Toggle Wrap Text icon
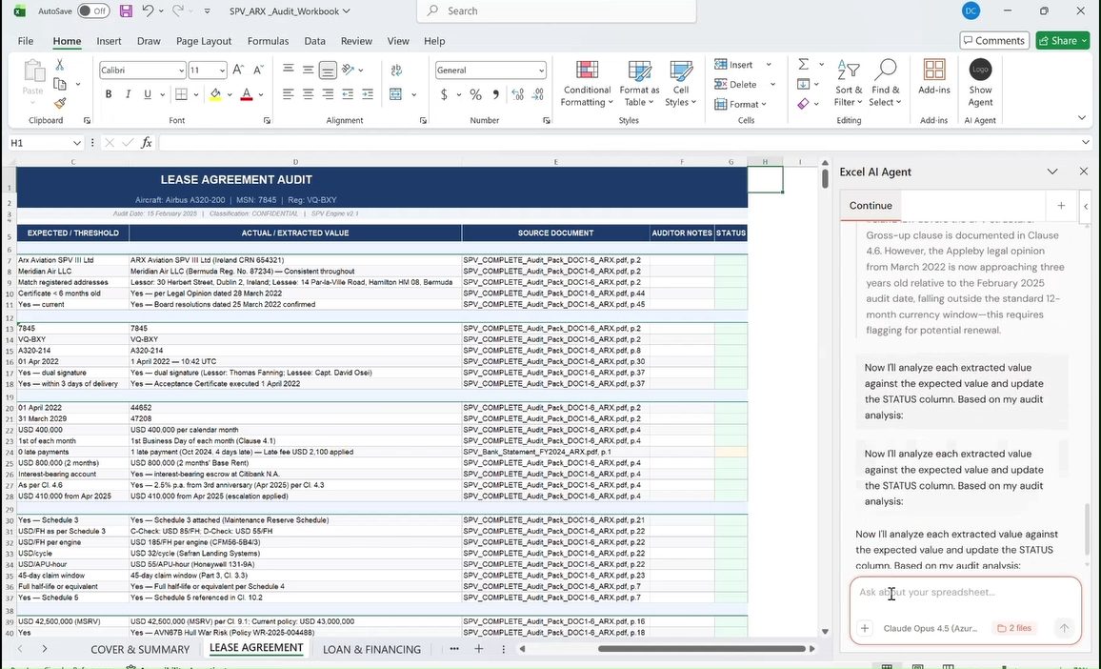Image resolution: width=1101 pixels, height=669 pixels. [397, 70]
